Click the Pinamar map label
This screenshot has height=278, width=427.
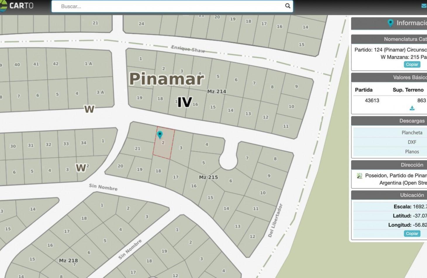pos(167,79)
